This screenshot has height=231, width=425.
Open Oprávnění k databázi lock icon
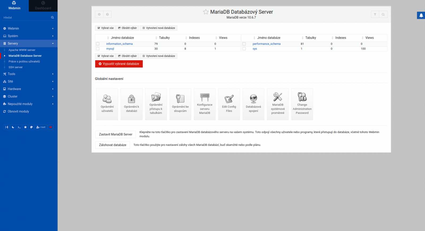tap(131, 104)
